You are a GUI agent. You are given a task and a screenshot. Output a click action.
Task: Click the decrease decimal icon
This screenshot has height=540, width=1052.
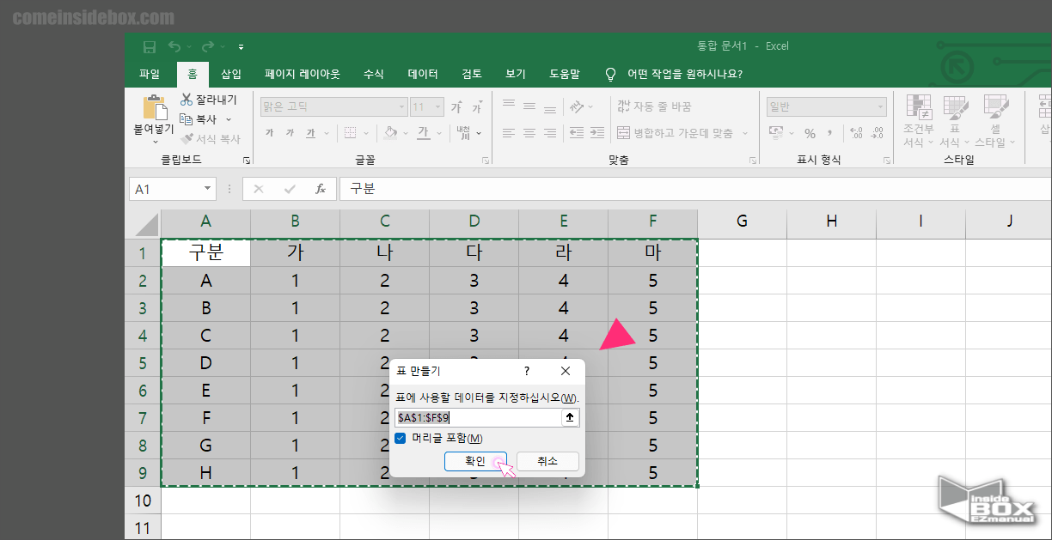pyautogui.click(x=877, y=133)
